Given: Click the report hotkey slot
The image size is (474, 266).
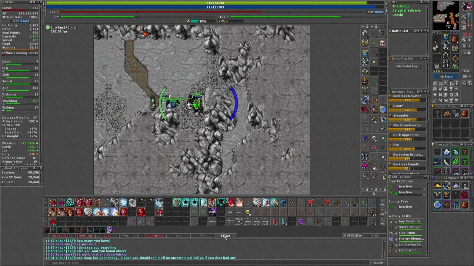Looking at the screenshot, I should 212,221.
